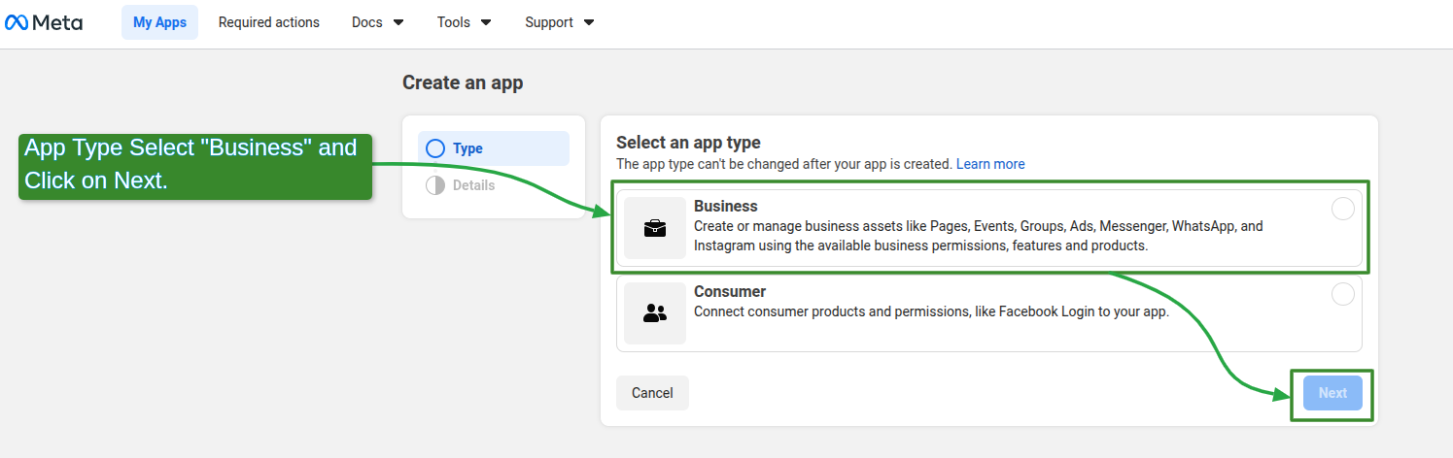
Task: Click the Meta logo
Action: (x=44, y=22)
